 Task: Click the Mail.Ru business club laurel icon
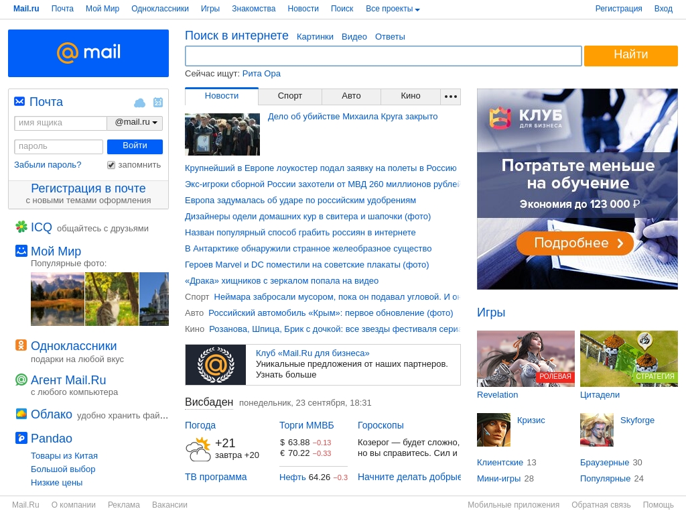click(x=216, y=365)
